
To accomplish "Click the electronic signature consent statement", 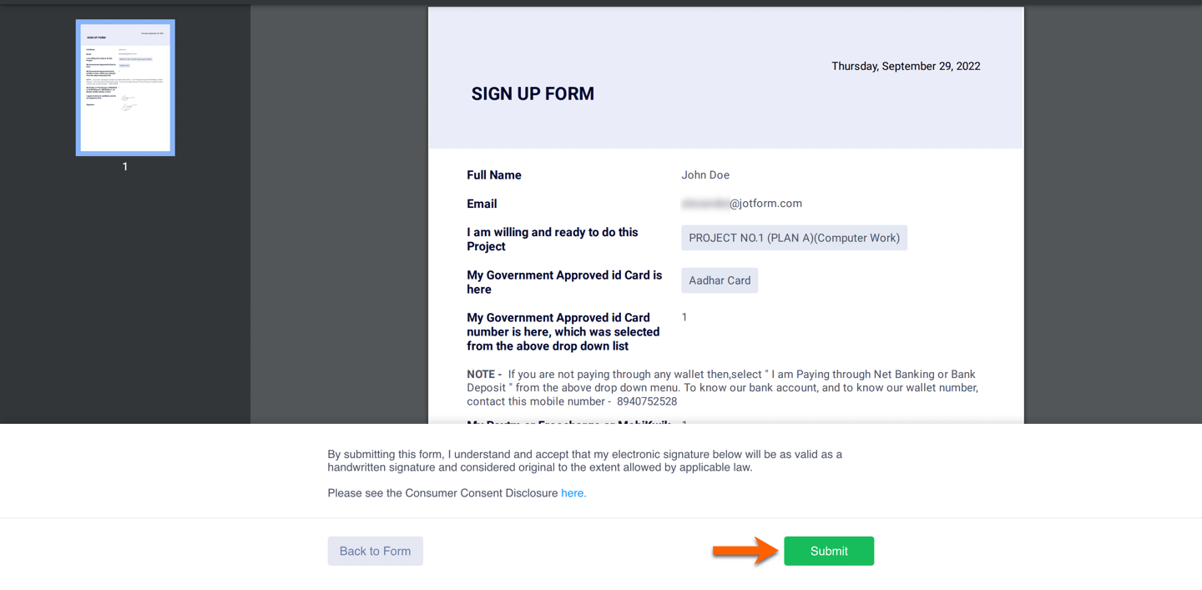I will click(584, 461).
